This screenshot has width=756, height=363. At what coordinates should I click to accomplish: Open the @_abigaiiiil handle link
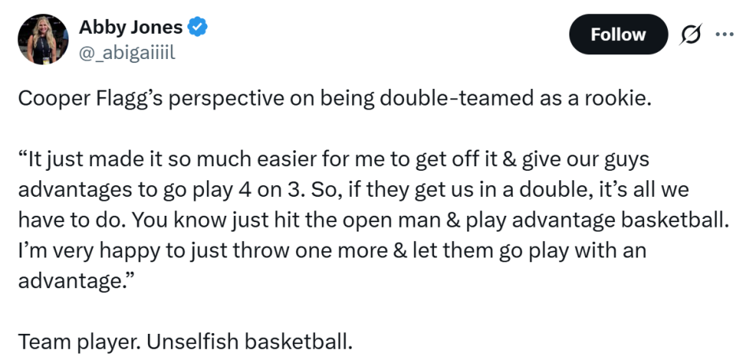point(127,53)
